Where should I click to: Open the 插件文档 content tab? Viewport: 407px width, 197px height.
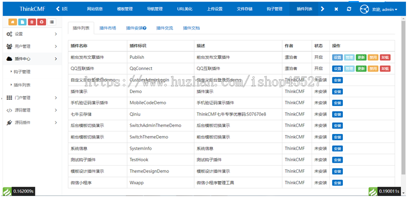tap(191, 28)
